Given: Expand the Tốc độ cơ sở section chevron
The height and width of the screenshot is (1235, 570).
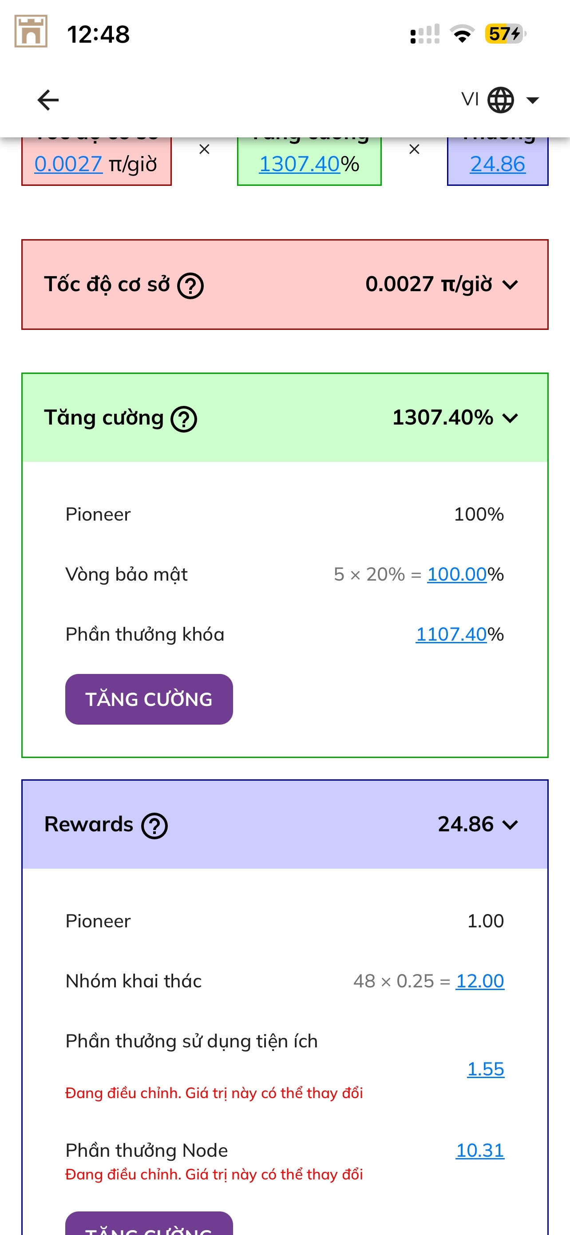Looking at the screenshot, I should [510, 285].
